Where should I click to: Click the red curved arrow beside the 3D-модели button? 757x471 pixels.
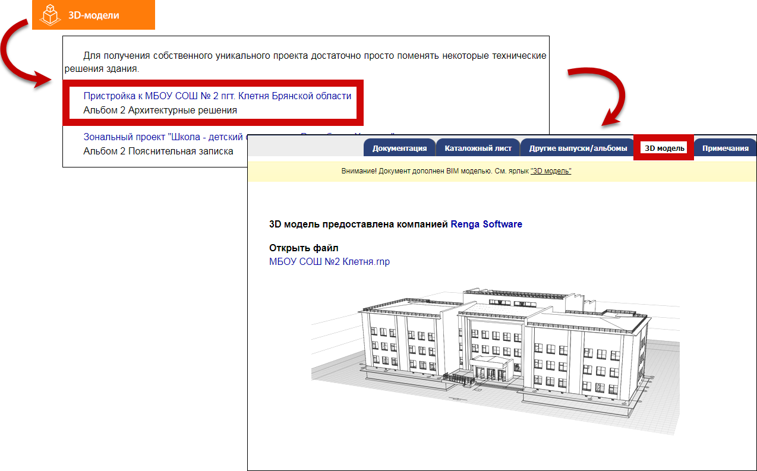click(24, 56)
